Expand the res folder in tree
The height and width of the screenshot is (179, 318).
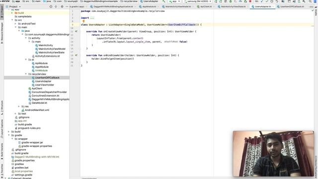[x=19, y=106]
